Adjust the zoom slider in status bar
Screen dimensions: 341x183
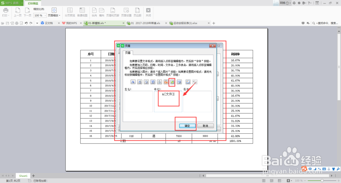click(x=322, y=180)
